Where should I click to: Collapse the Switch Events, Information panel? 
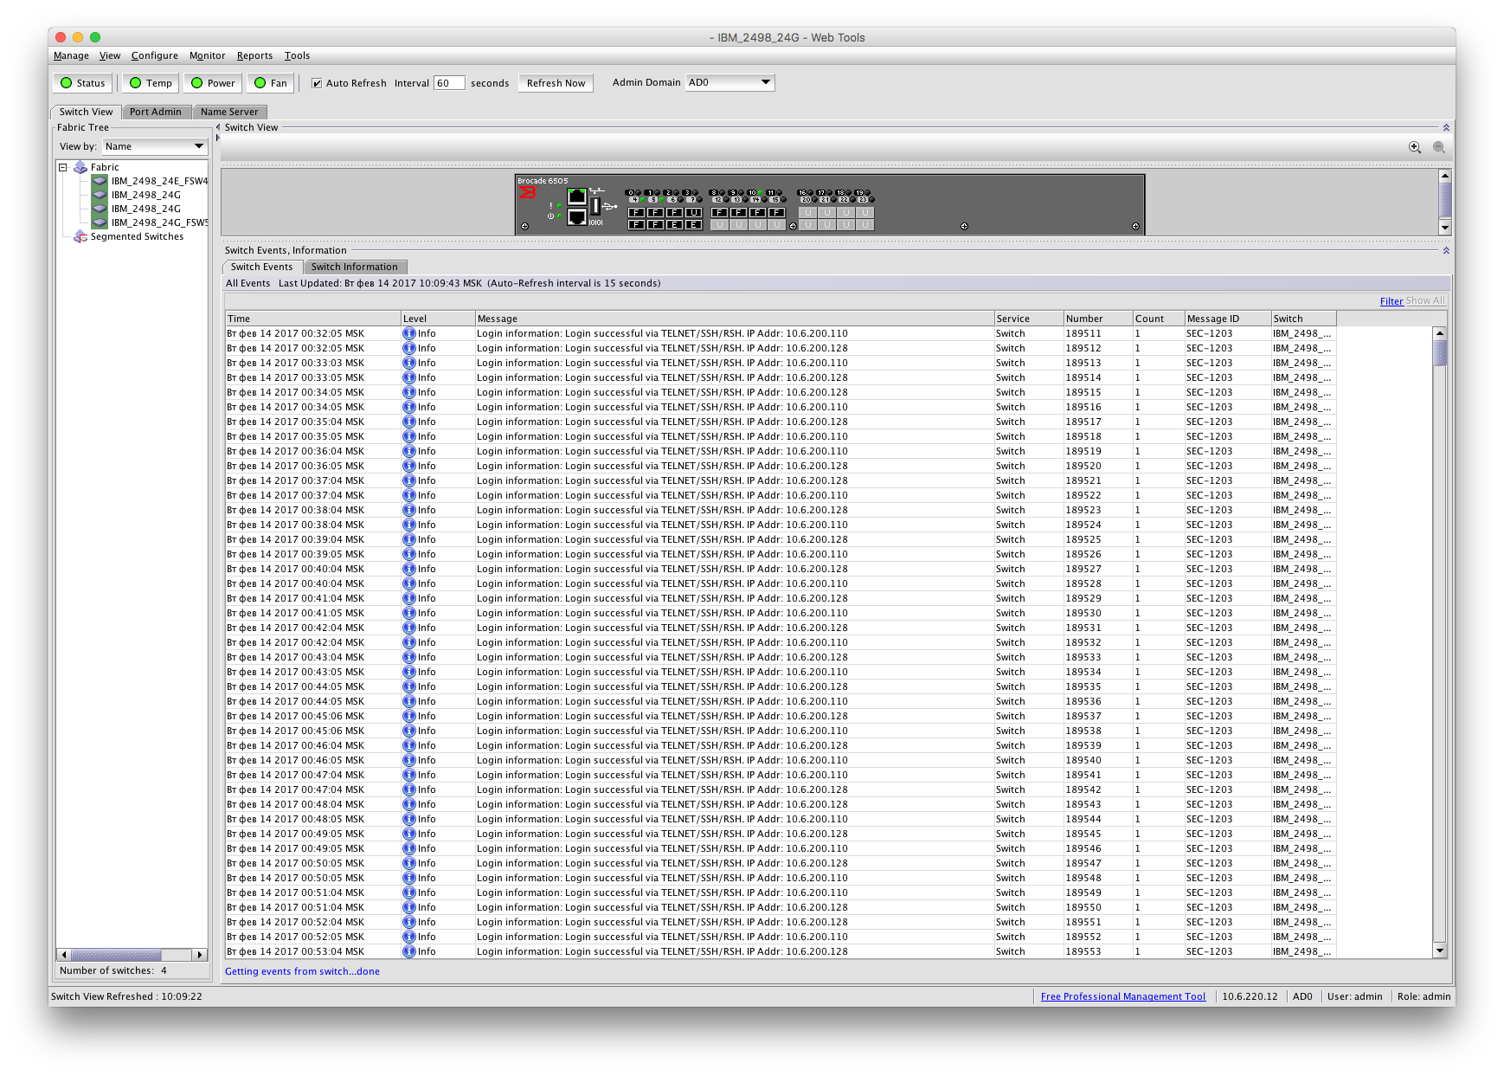(1445, 250)
